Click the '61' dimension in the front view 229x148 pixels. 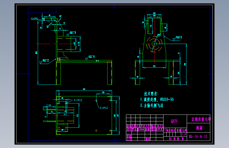(60, 29)
